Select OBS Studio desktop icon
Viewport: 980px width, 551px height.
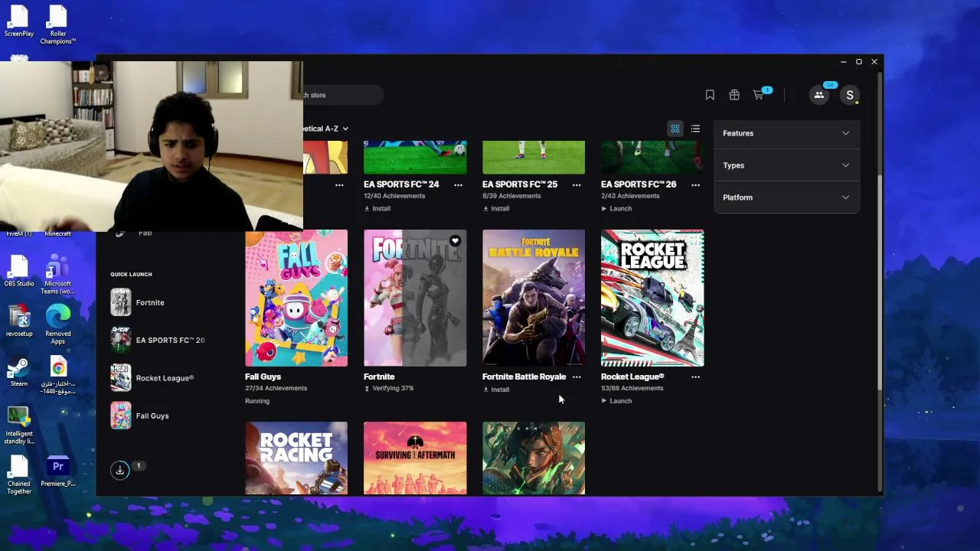tap(19, 271)
